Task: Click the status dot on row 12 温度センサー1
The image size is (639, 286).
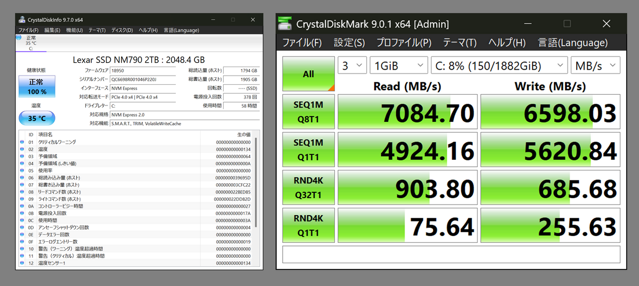Action: pyautogui.click(x=22, y=263)
